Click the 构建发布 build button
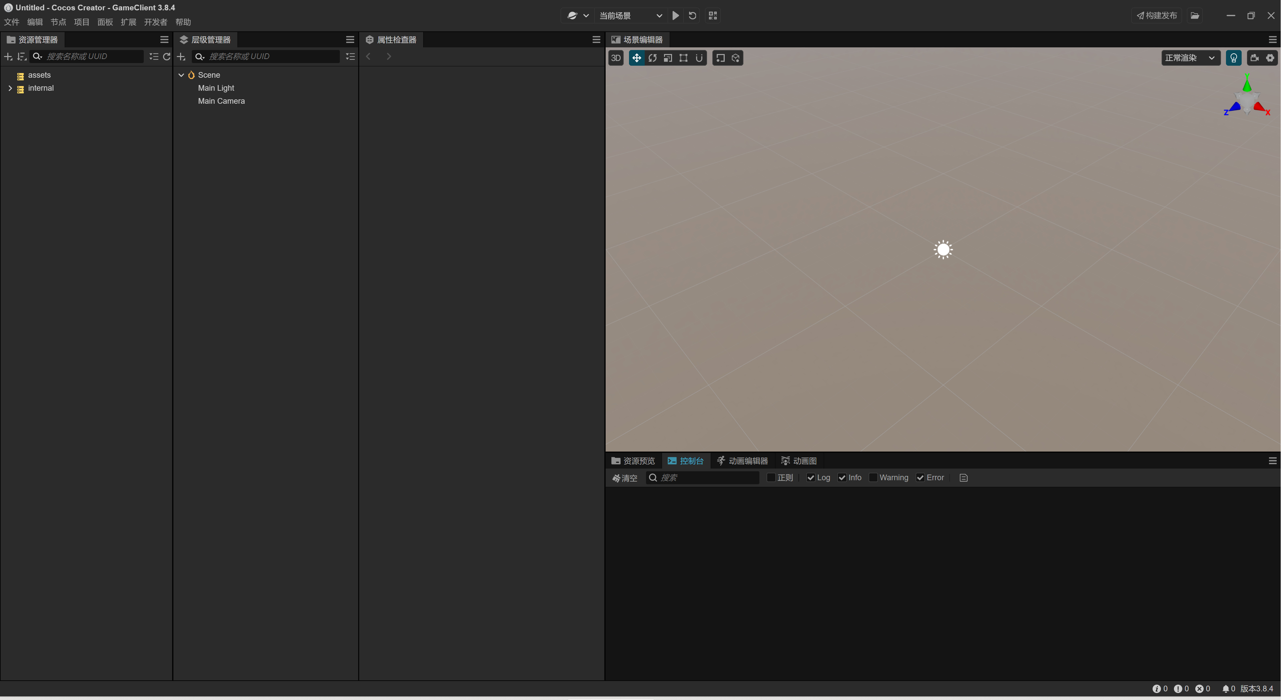This screenshot has height=700, width=1281. coord(1157,16)
